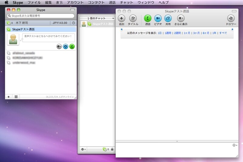Click the 16,223,724 online users status text
Viewport: 243px width, 162px height.
pos(60,97)
